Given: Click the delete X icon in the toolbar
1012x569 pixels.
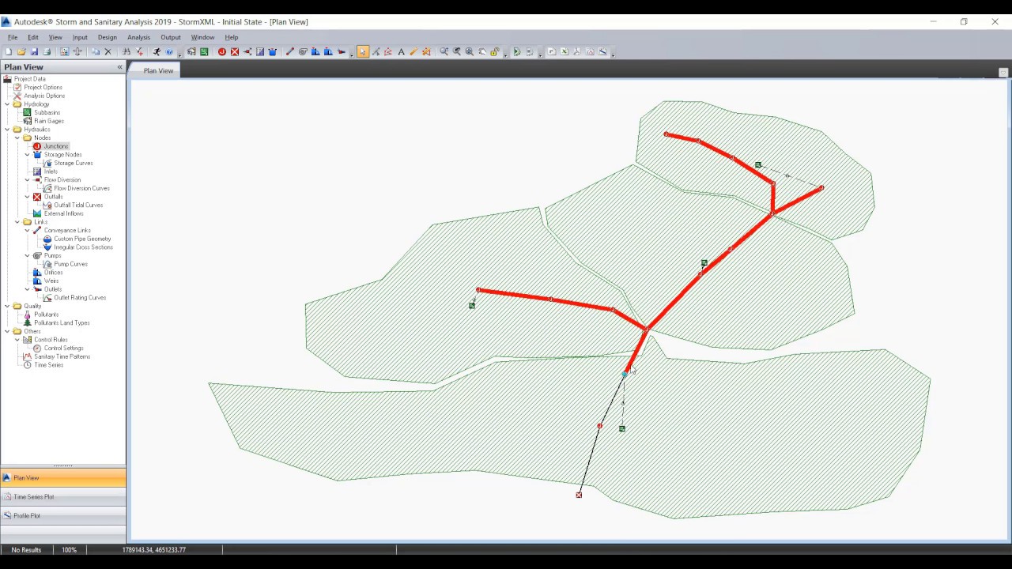Looking at the screenshot, I should pyautogui.click(x=108, y=52).
